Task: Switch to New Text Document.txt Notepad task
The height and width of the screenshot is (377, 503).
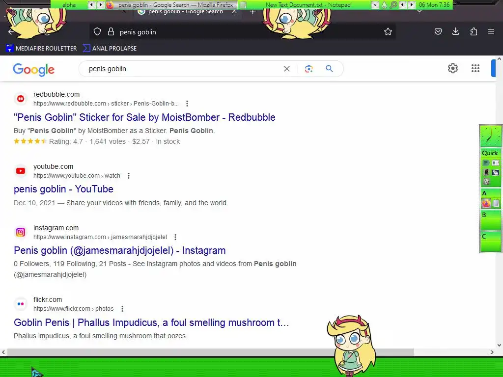Action: coord(305,5)
